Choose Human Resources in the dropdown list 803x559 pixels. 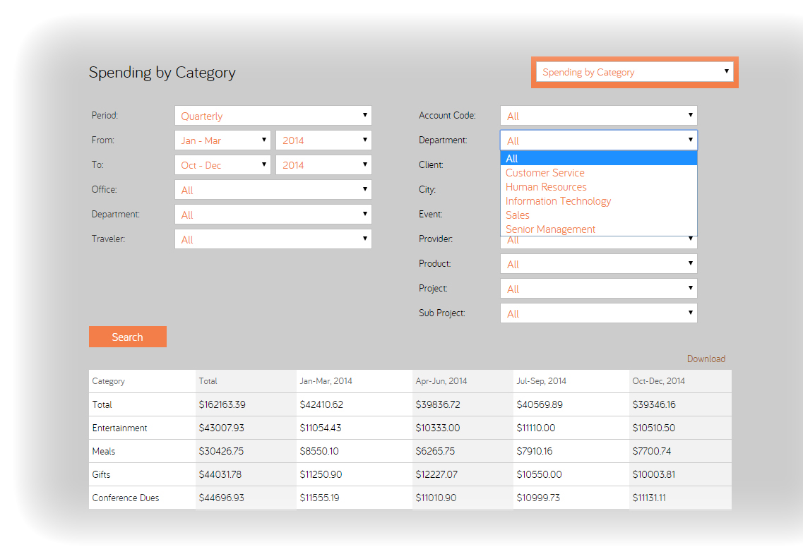pyautogui.click(x=546, y=187)
